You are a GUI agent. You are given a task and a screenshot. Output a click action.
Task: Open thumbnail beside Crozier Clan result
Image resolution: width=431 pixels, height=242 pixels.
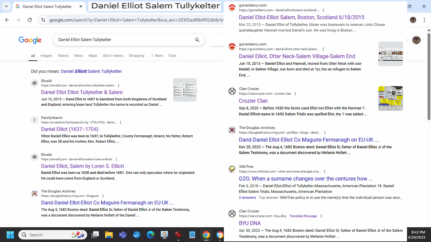click(391, 98)
